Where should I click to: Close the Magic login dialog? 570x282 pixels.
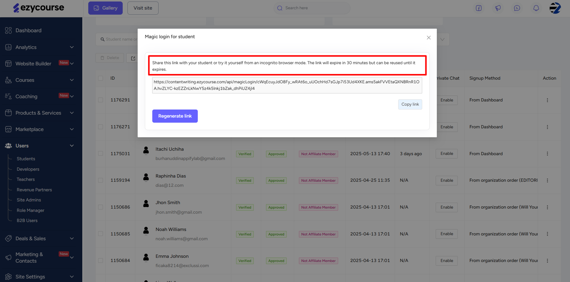click(x=429, y=38)
